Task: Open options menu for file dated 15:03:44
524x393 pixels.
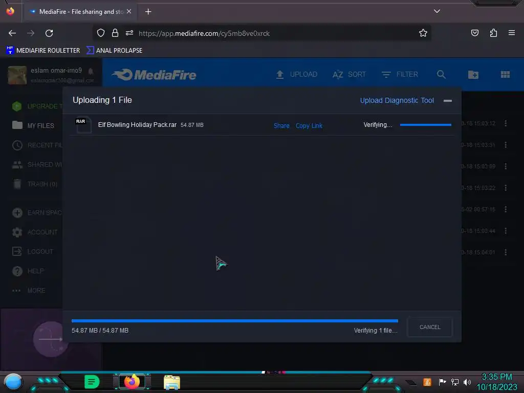Action: point(505,231)
